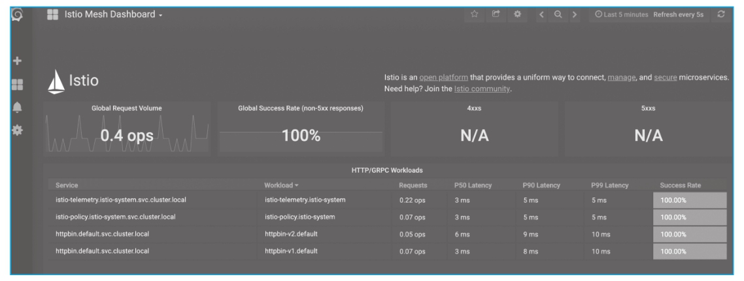
Task: Shift time range backward with left arrow
Action: click(x=542, y=14)
